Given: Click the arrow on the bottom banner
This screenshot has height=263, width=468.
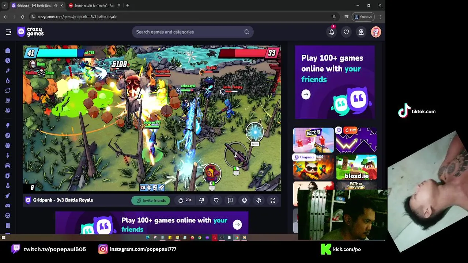Looking at the screenshot, I should (237, 225).
